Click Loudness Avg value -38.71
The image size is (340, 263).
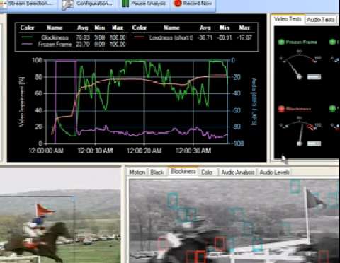coord(205,37)
